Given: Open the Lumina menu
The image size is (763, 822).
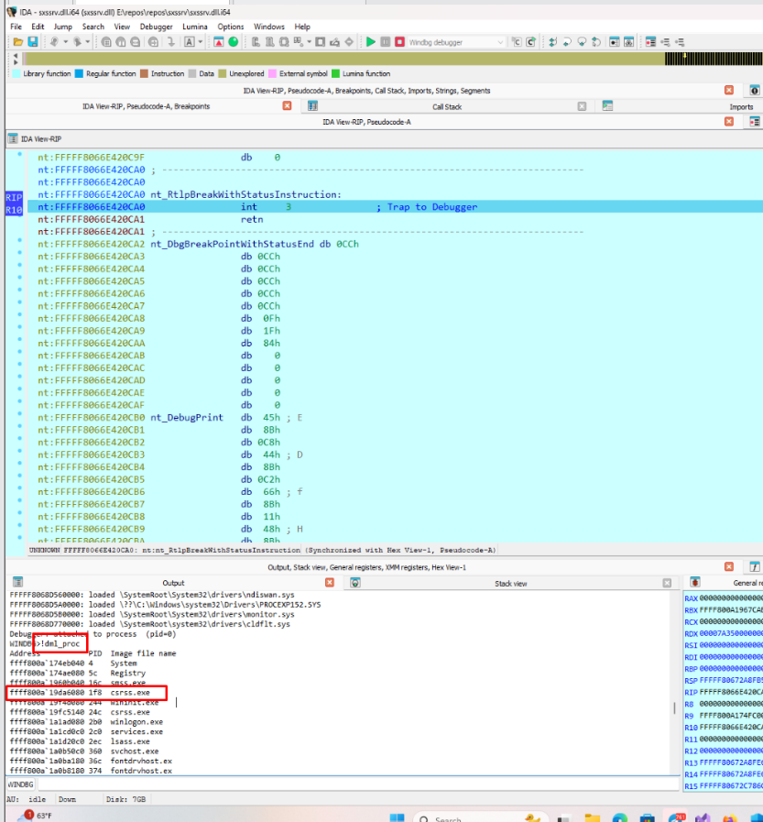Looking at the screenshot, I should point(195,27).
